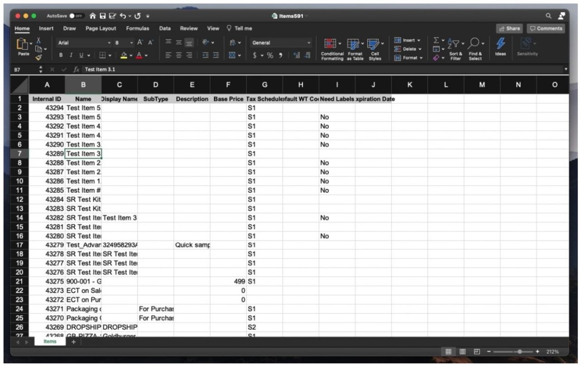This screenshot has width=580, height=366.
Task: Apply red font color
Action: [x=139, y=55]
